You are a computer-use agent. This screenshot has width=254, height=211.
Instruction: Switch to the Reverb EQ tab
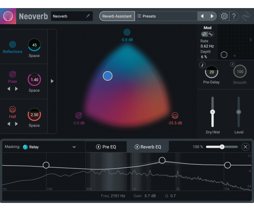(148, 147)
